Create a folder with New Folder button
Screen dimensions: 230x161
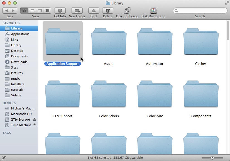[x=77, y=11]
